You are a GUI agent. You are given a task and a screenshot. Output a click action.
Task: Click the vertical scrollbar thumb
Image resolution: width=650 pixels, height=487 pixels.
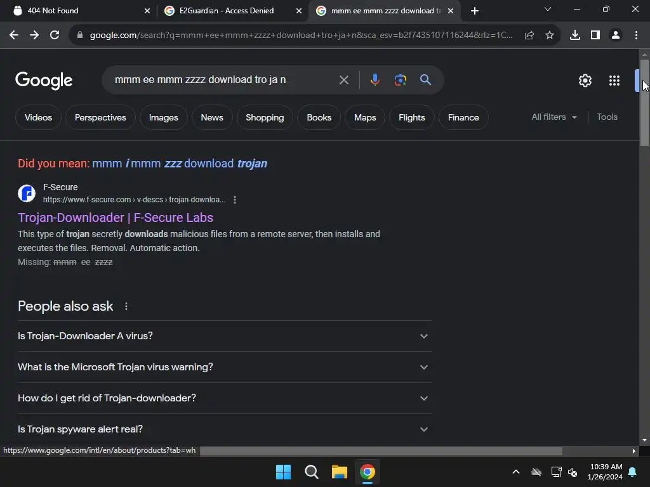point(644,103)
